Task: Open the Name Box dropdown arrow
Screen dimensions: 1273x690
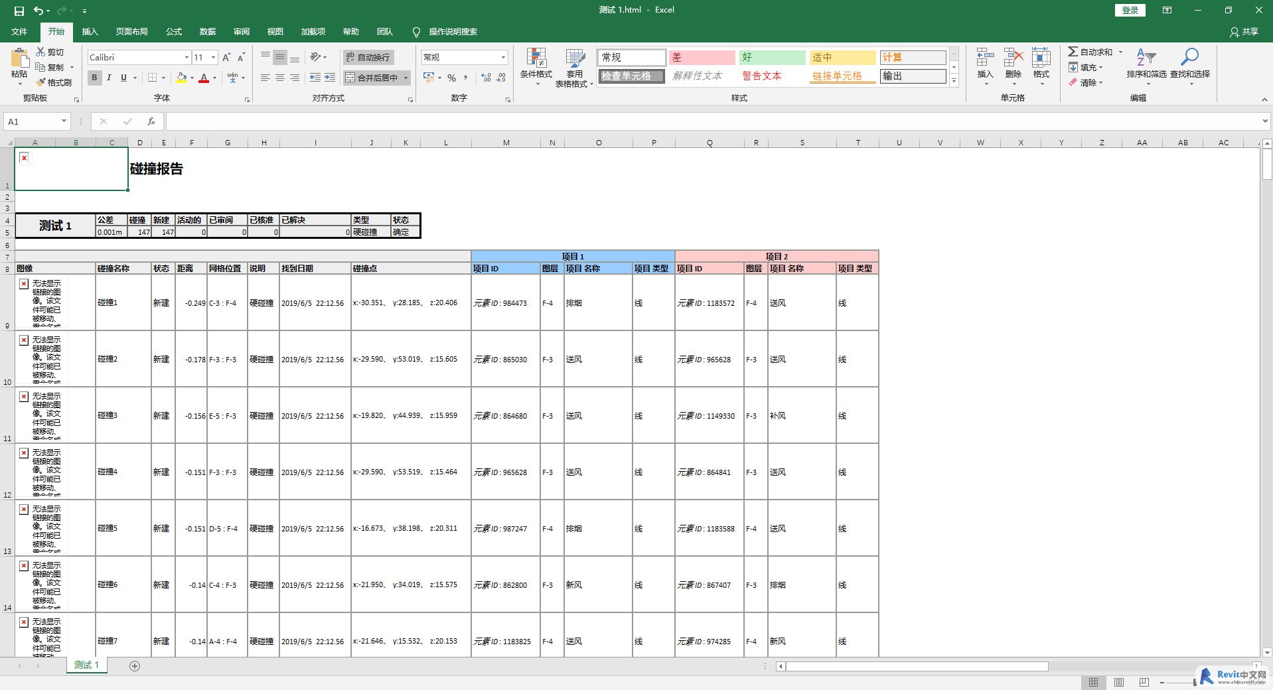Action: (64, 121)
